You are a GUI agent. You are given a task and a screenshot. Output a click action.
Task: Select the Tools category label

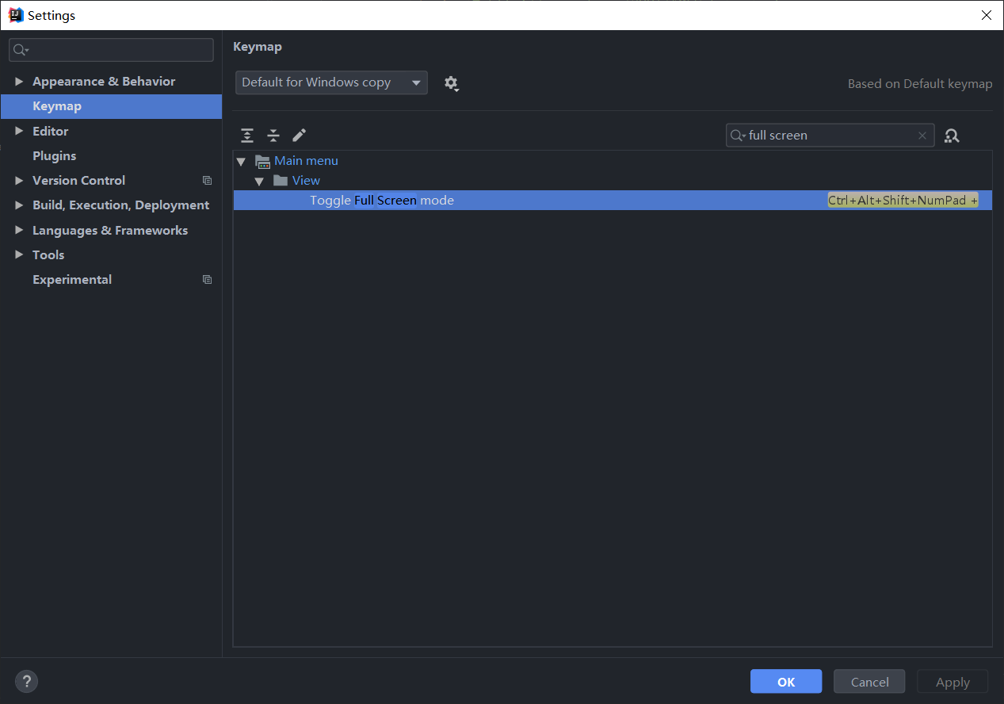point(48,255)
